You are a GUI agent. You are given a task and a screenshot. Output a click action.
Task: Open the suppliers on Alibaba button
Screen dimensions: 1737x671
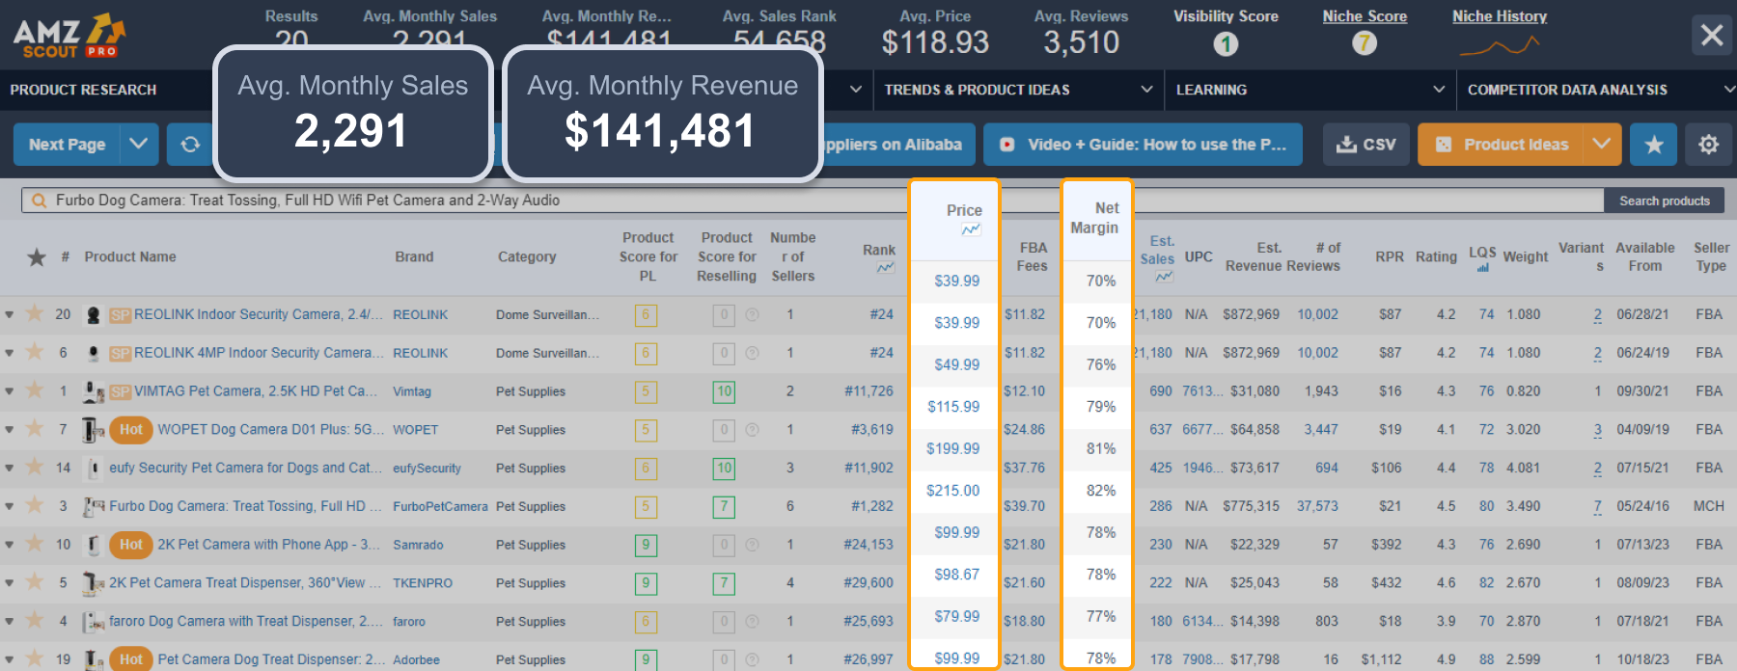[897, 145]
